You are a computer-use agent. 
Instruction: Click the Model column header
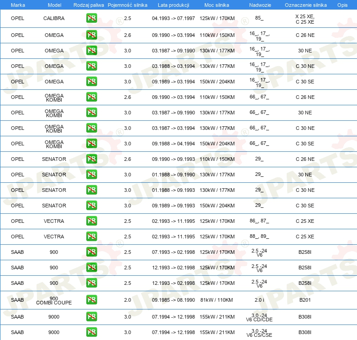(x=54, y=5)
